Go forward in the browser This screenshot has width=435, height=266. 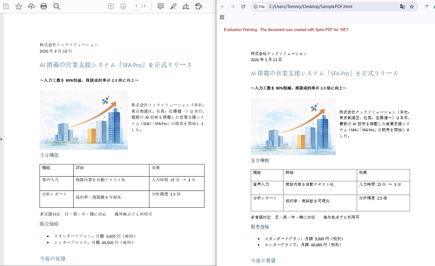(233, 6)
